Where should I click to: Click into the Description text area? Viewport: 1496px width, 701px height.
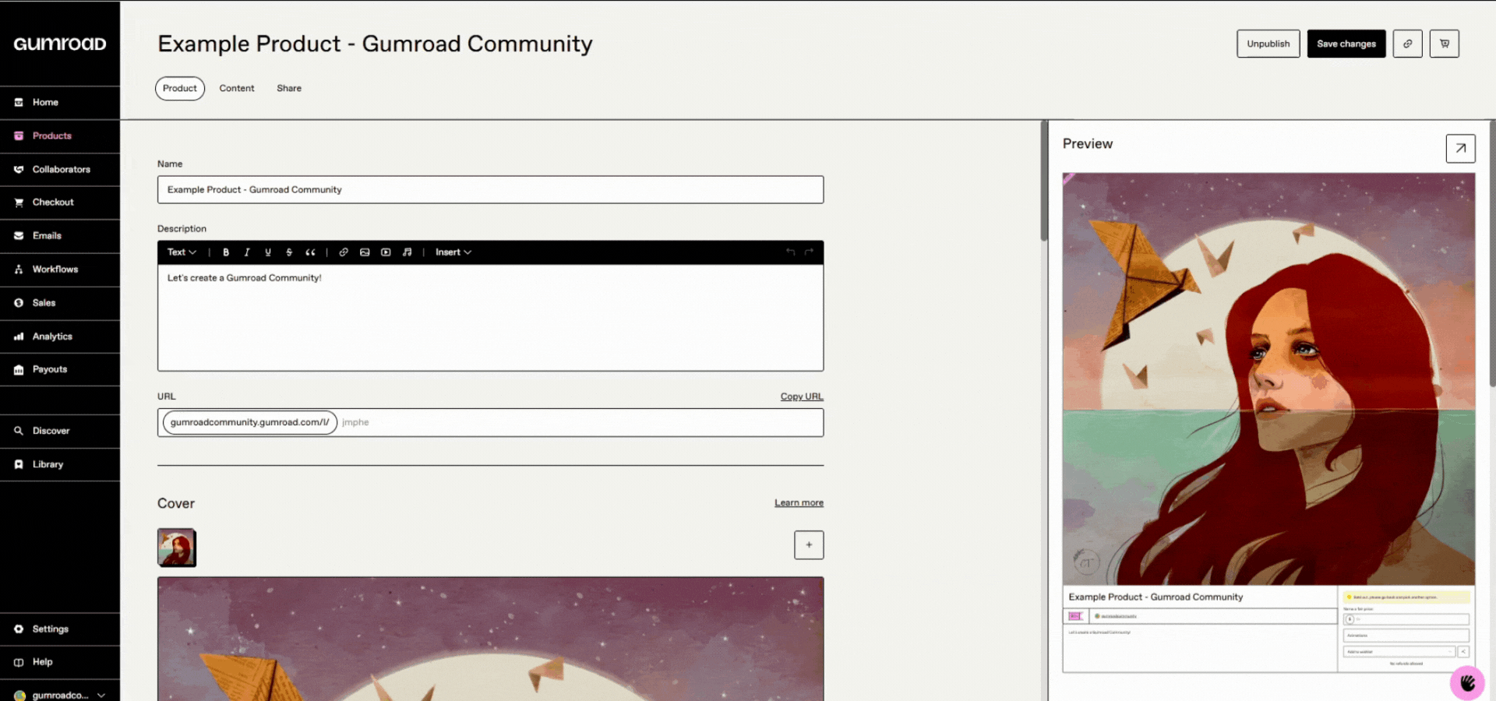click(x=490, y=318)
